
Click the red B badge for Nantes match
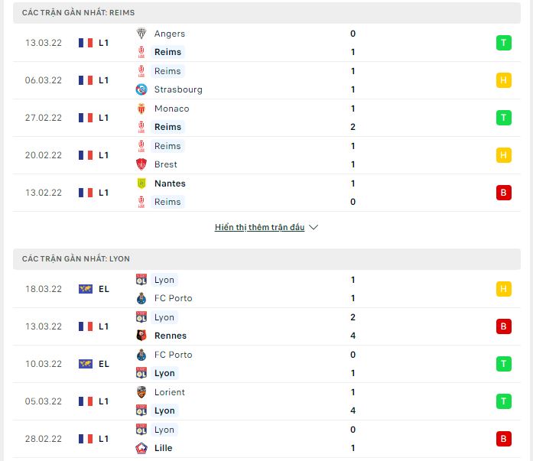[x=502, y=193]
